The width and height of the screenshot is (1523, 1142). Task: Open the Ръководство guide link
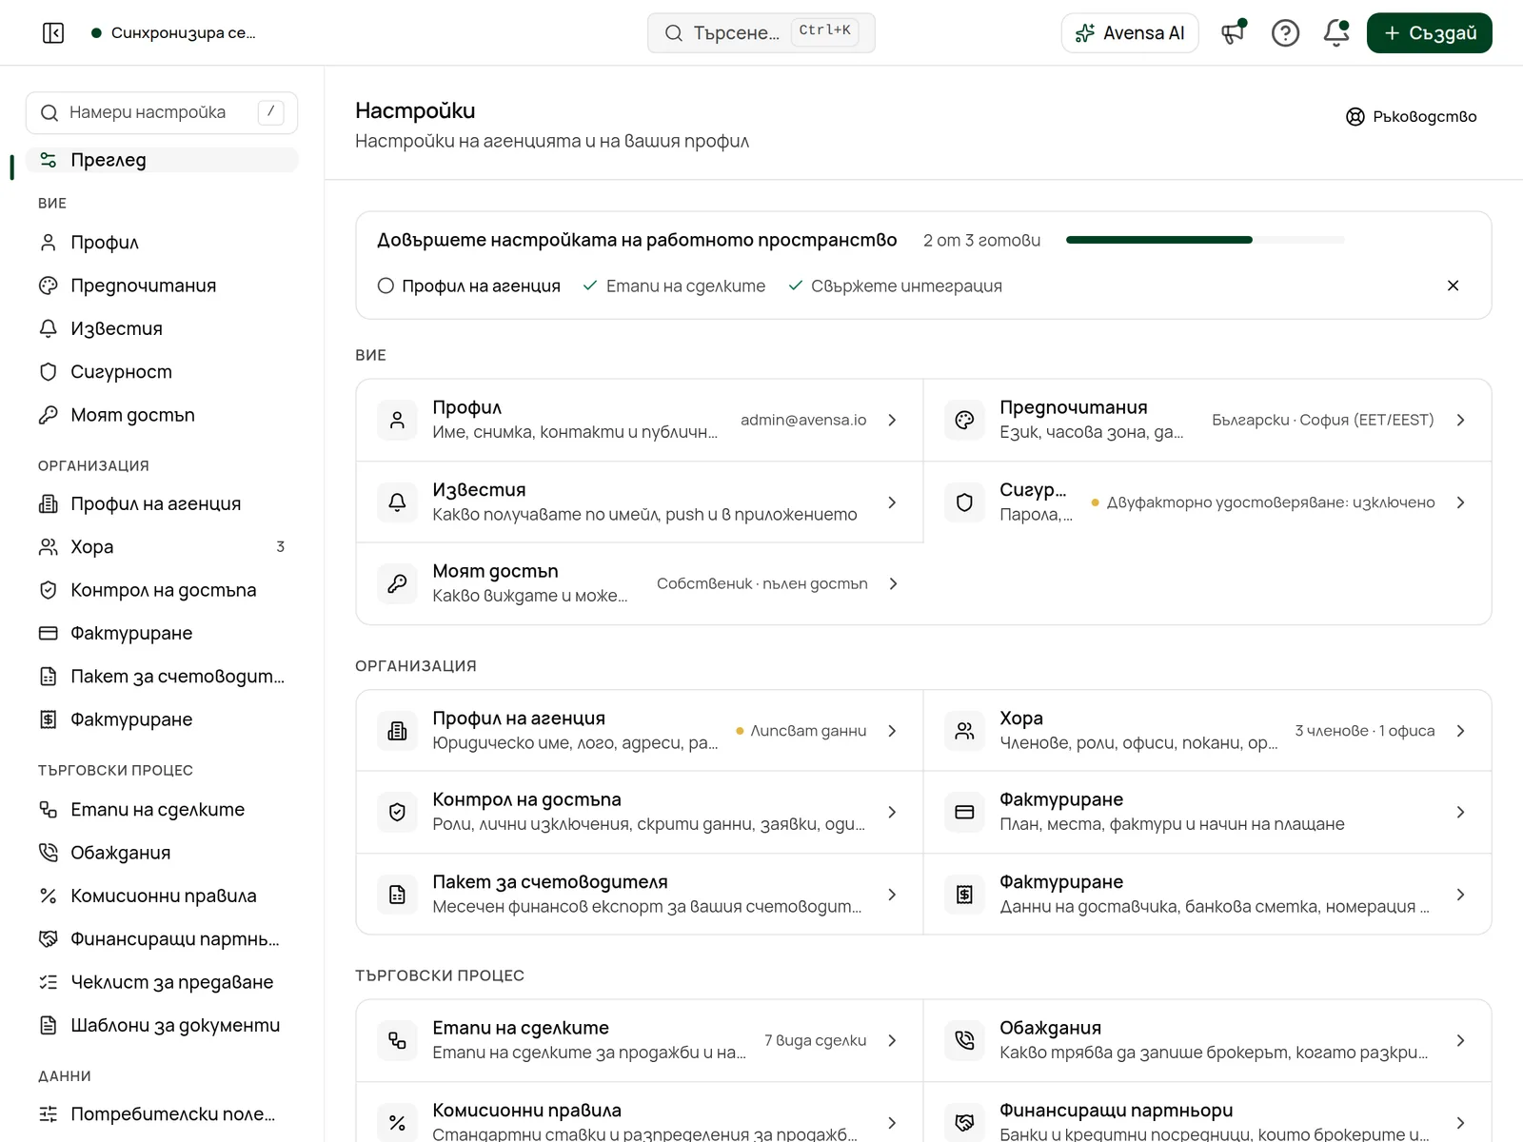[x=1412, y=116]
